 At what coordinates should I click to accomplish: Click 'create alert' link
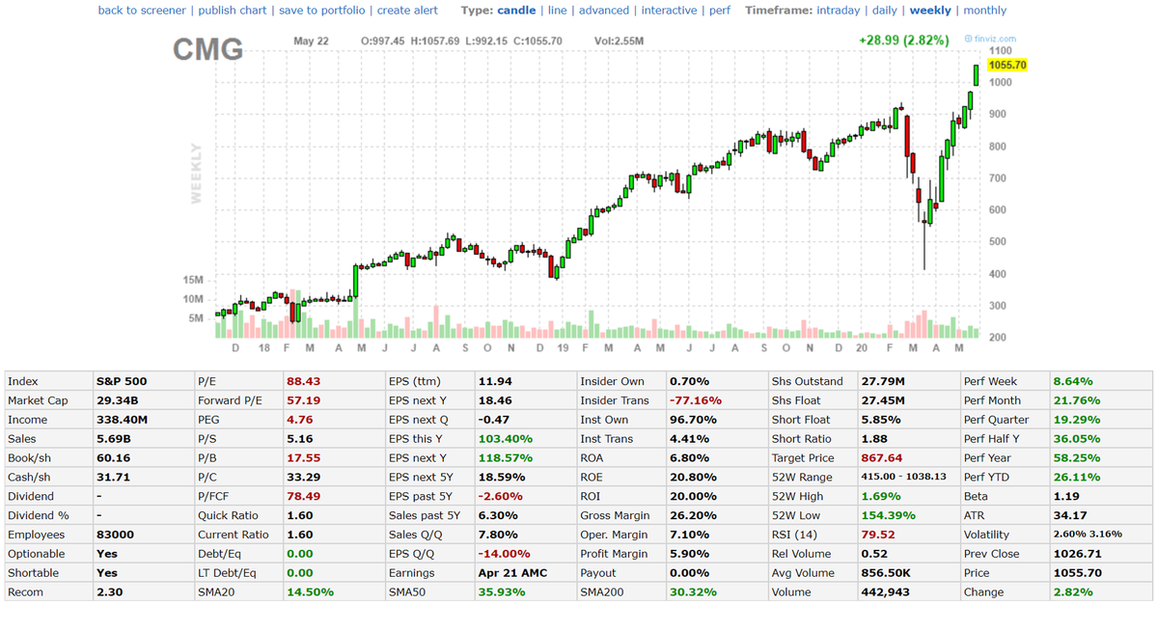pos(407,11)
